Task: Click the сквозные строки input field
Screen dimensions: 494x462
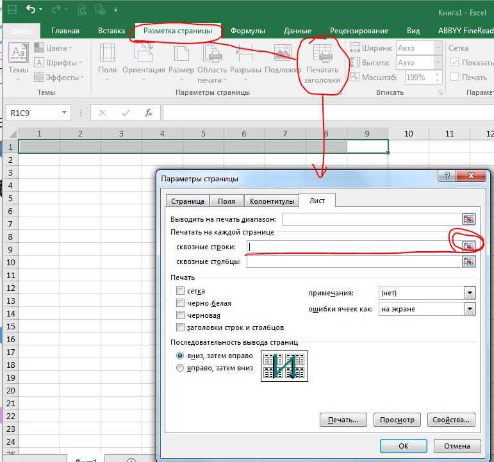Action: point(354,247)
